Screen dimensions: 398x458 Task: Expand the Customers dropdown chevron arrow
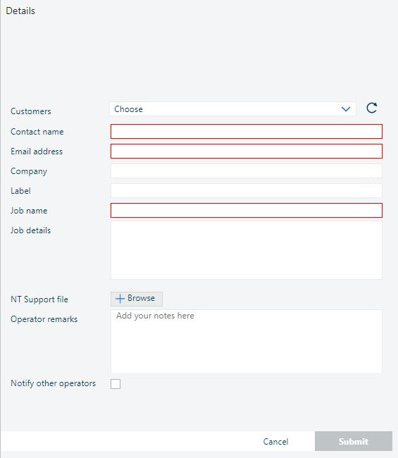click(x=346, y=109)
